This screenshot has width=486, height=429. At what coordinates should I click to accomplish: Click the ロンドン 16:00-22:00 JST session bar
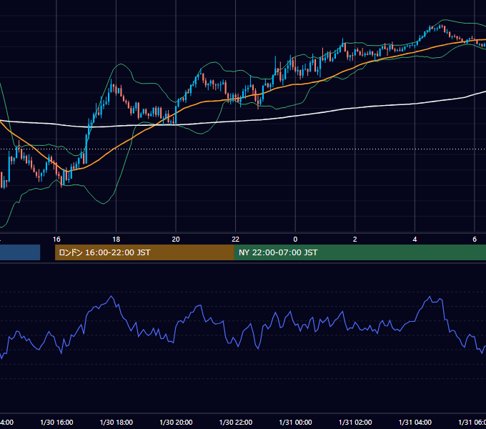click(144, 252)
